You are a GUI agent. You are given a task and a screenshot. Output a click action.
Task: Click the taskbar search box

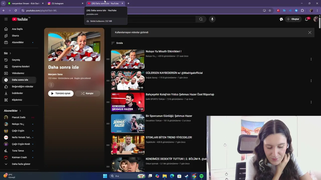click(128, 176)
